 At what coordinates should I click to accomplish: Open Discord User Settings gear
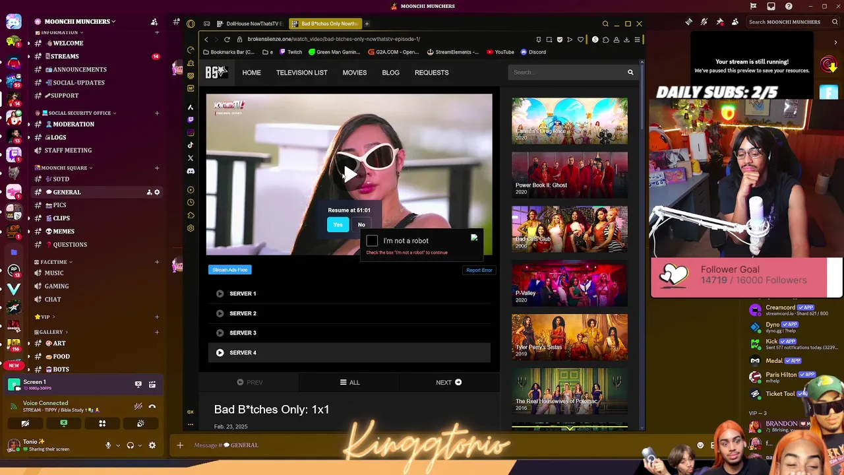tap(152, 445)
